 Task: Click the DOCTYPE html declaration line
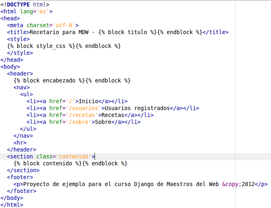coord(25,4)
